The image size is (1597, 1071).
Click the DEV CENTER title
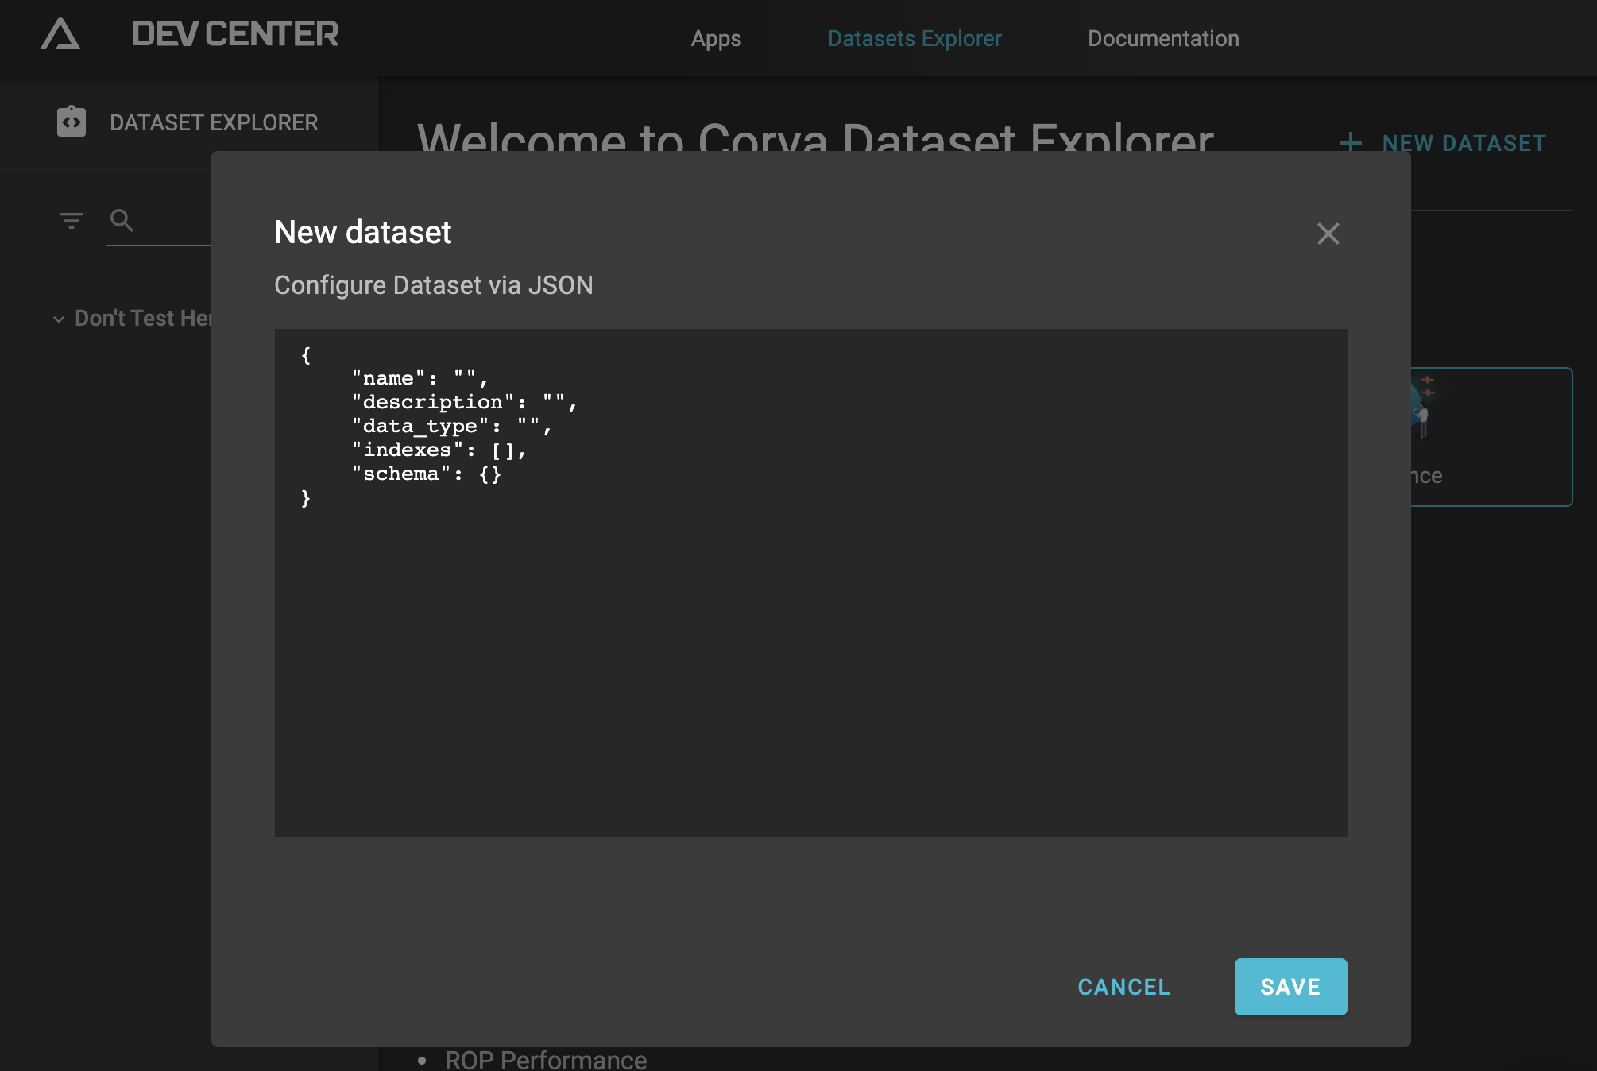(x=235, y=34)
